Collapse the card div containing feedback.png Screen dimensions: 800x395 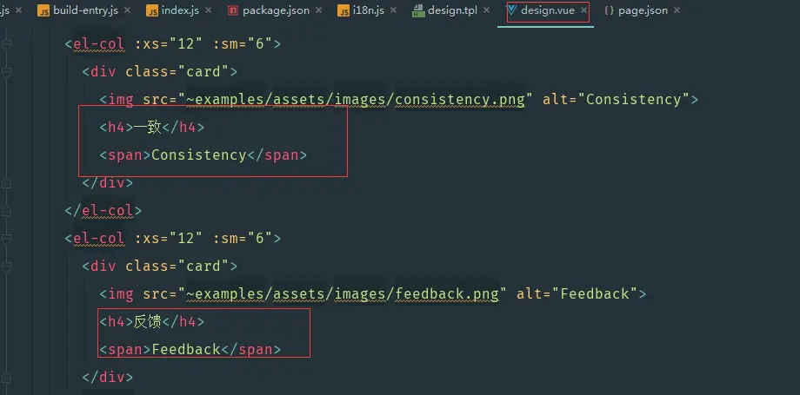[6, 266]
